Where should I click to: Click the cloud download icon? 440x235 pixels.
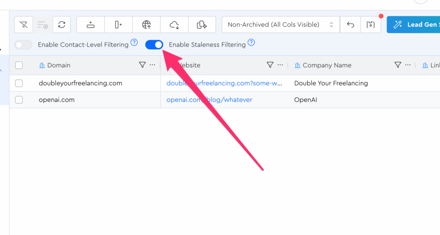pos(174,24)
